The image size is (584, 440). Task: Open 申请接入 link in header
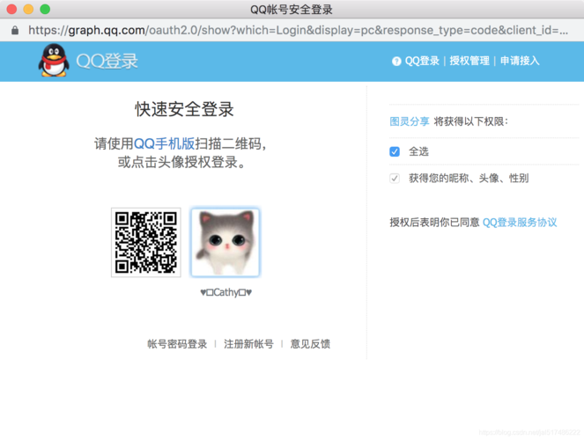pos(520,61)
